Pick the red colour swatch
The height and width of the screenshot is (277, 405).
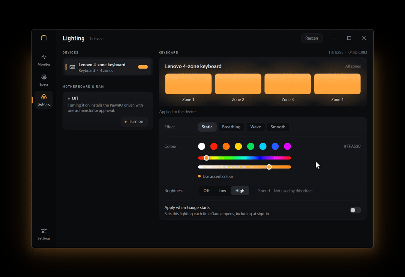pyautogui.click(x=214, y=146)
